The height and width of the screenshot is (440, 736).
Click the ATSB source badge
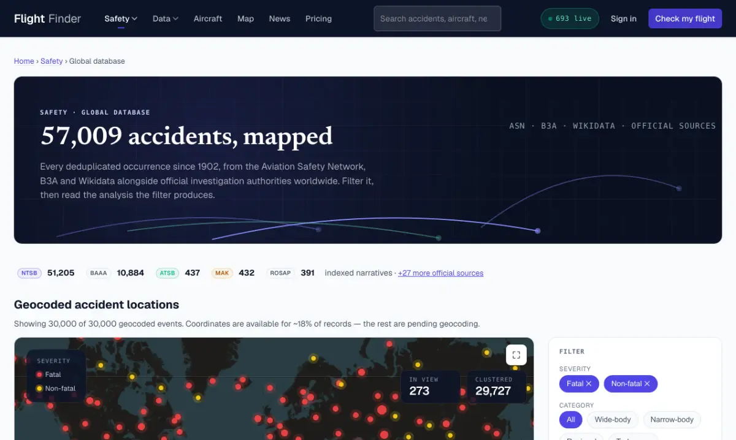coord(167,273)
